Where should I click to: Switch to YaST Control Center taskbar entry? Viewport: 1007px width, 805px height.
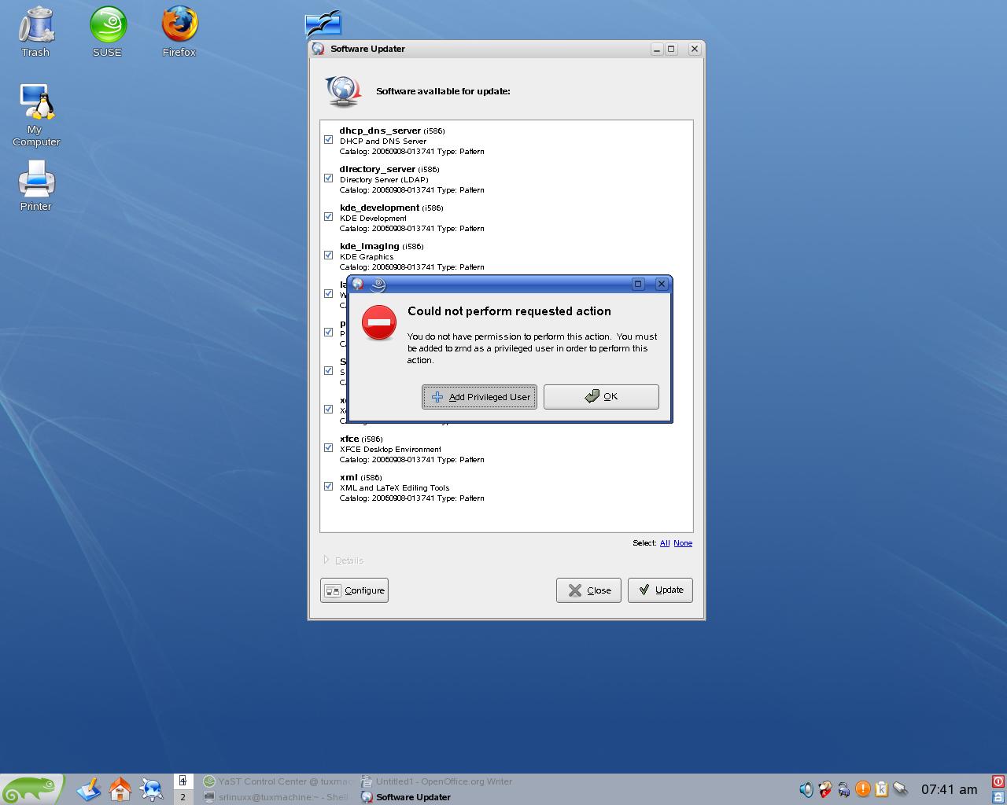point(277,781)
